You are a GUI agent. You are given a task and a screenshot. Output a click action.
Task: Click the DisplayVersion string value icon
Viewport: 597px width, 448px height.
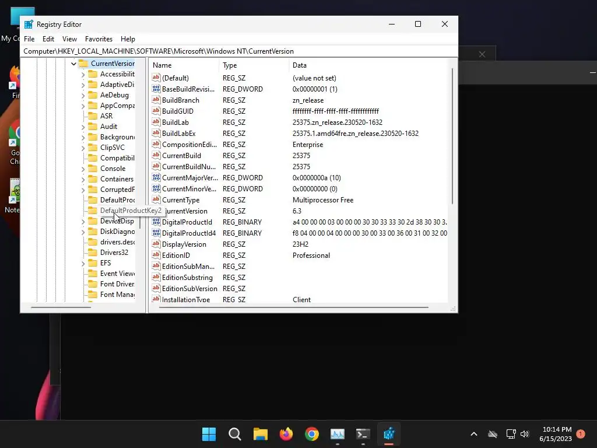(156, 244)
